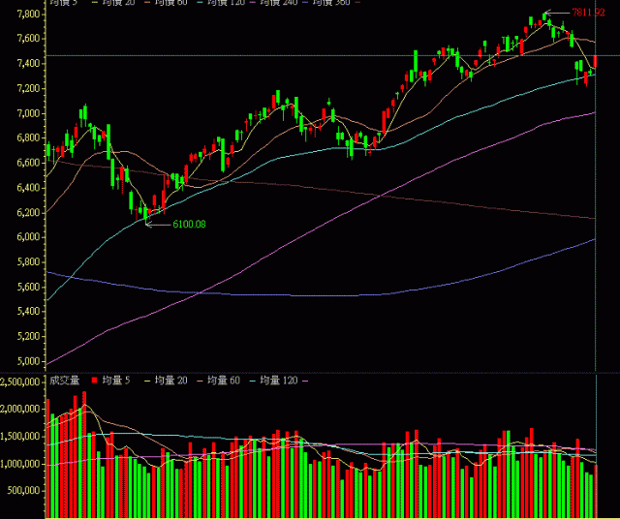Click the 7,600 price axis label
The width and height of the screenshot is (620, 519).
coord(28,39)
